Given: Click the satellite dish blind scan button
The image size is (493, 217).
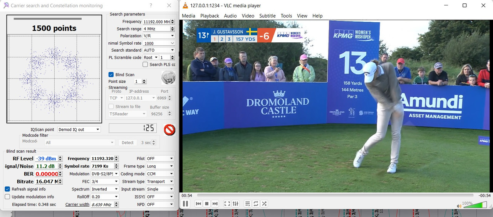Looking at the screenshot, I should [x=168, y=77].
